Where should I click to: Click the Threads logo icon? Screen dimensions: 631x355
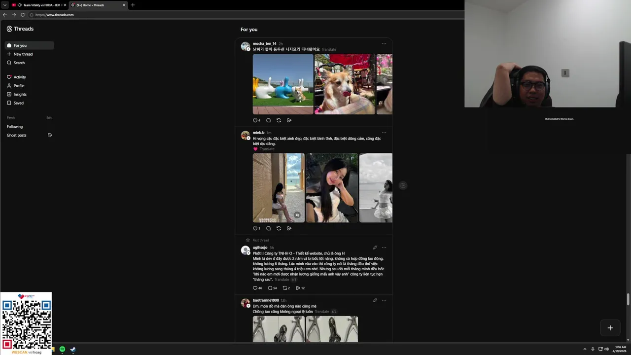pyautogui.click(x=9, y=29)
